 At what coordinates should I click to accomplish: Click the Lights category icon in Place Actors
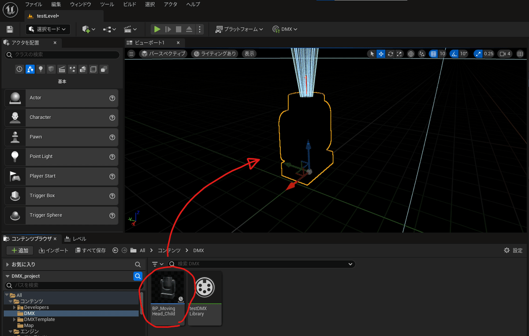41,69
